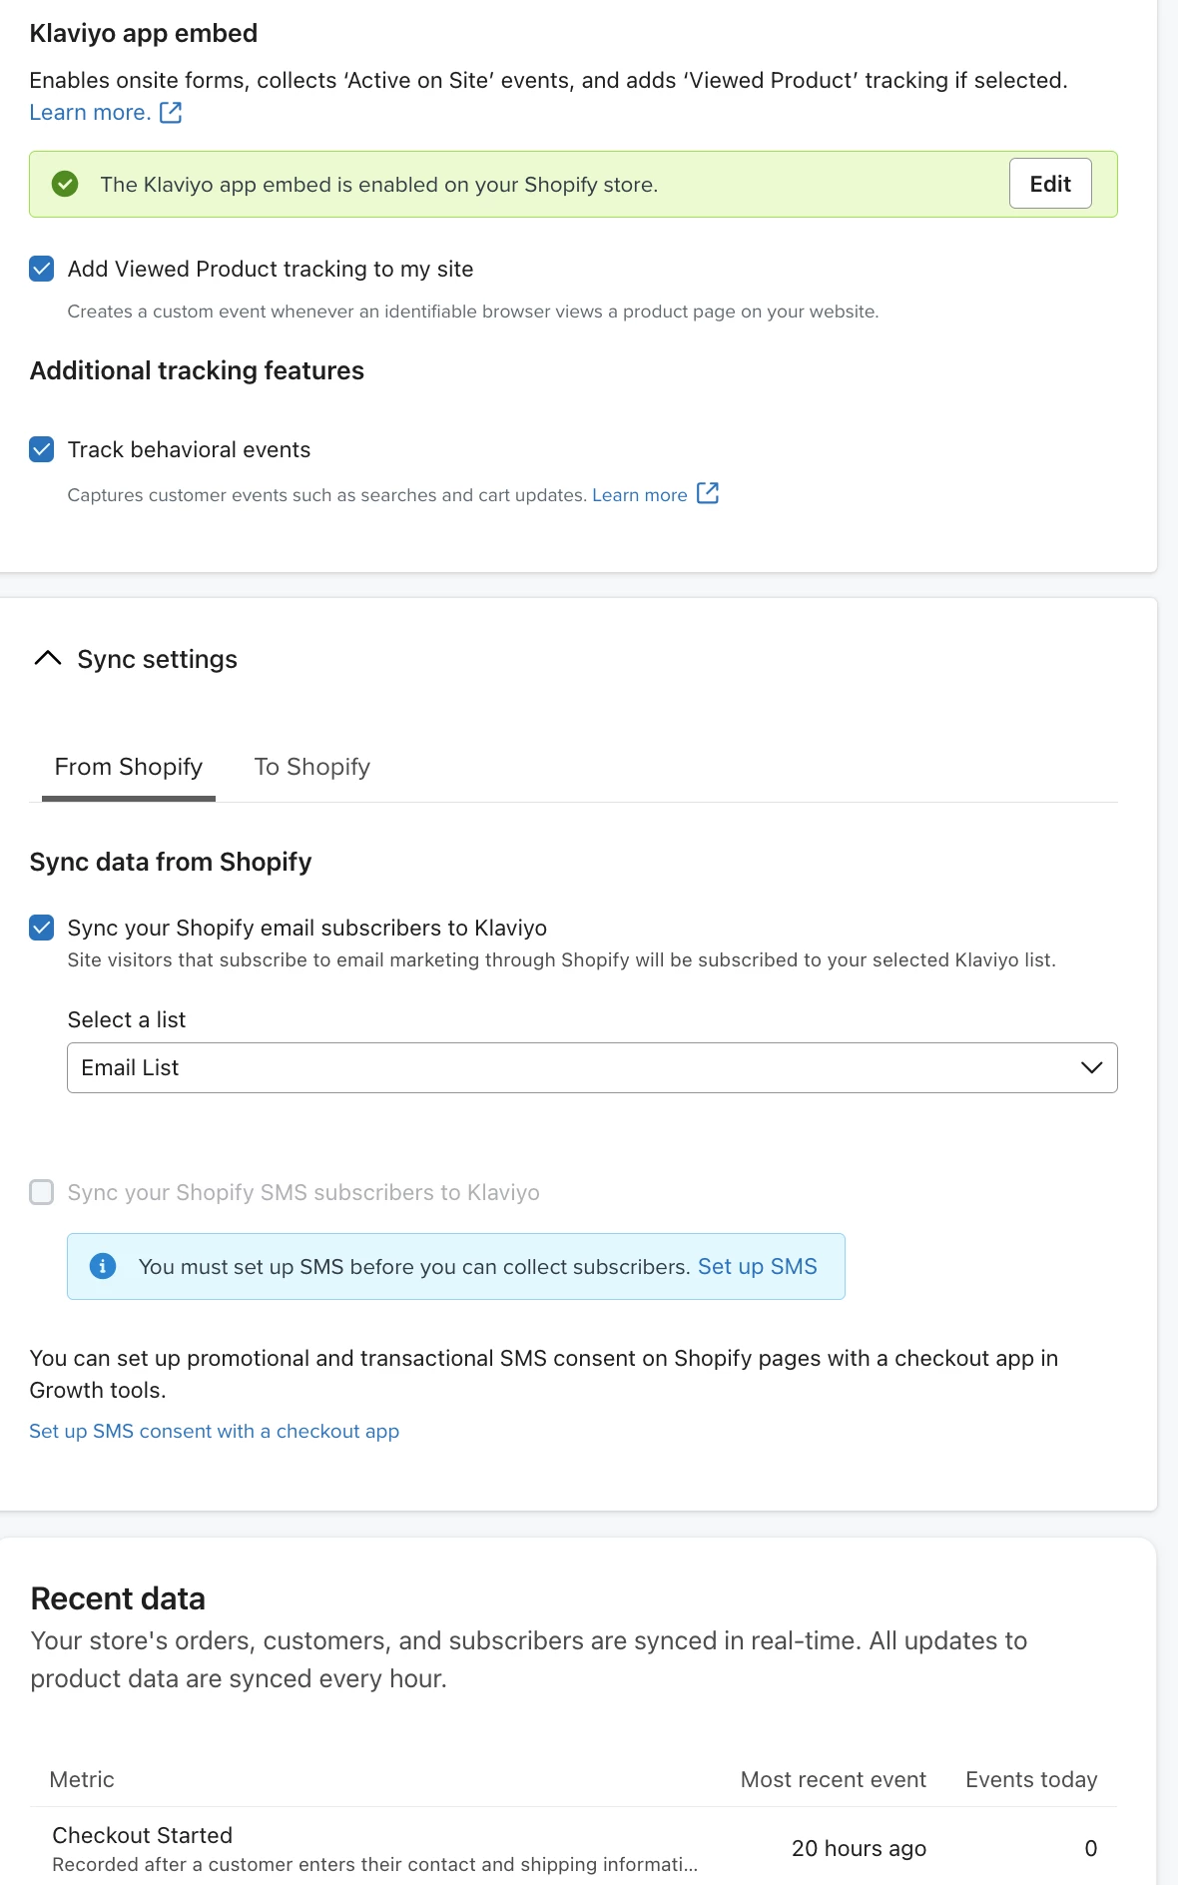Image resolution: width=1178 pixels, height=1885 pixels.
Task: Select the Checkout Started metric row
Action: click(x=574, y=1848)
